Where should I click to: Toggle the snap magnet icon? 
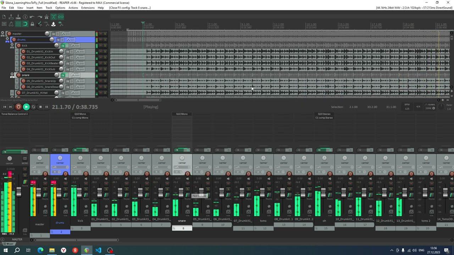tap(25, 24)
